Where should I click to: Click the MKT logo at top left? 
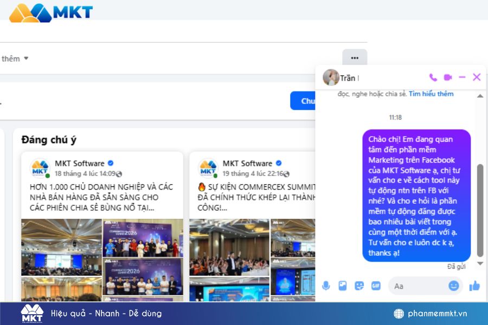pyautogui.click(x=51, y=13)
